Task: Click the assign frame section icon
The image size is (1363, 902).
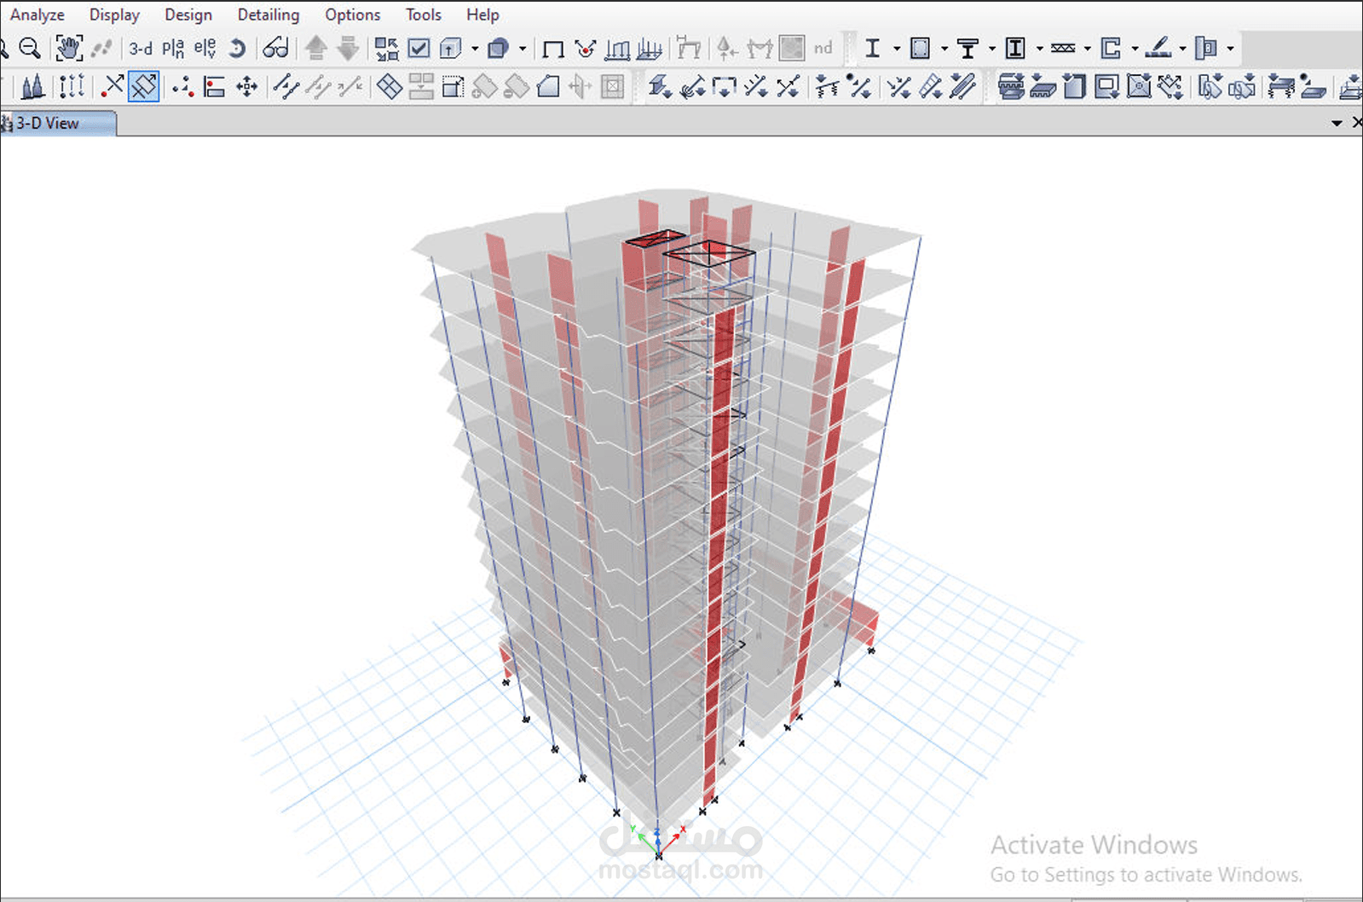Action: coord(660,86)
